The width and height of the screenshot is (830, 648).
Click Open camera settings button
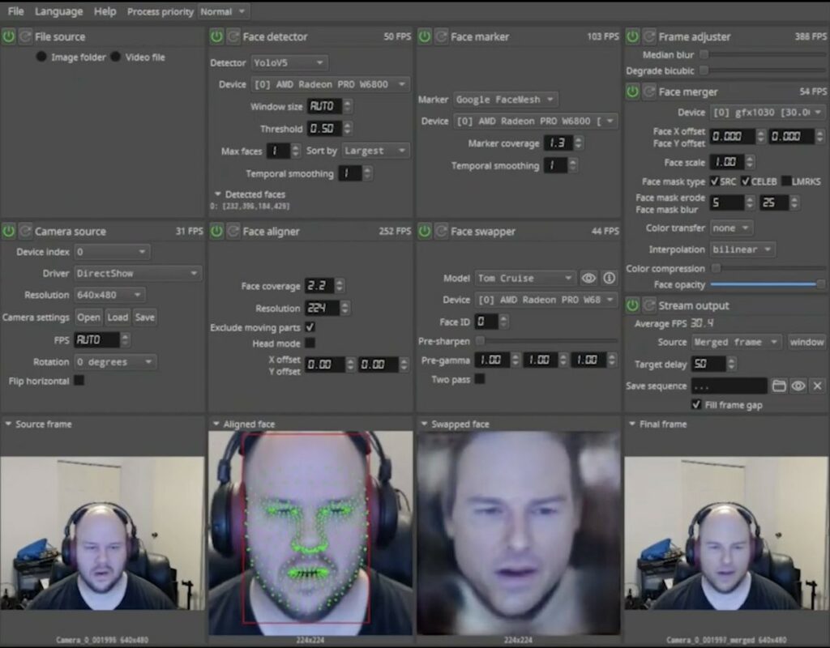pyautogui.click(x=88, y=318)
